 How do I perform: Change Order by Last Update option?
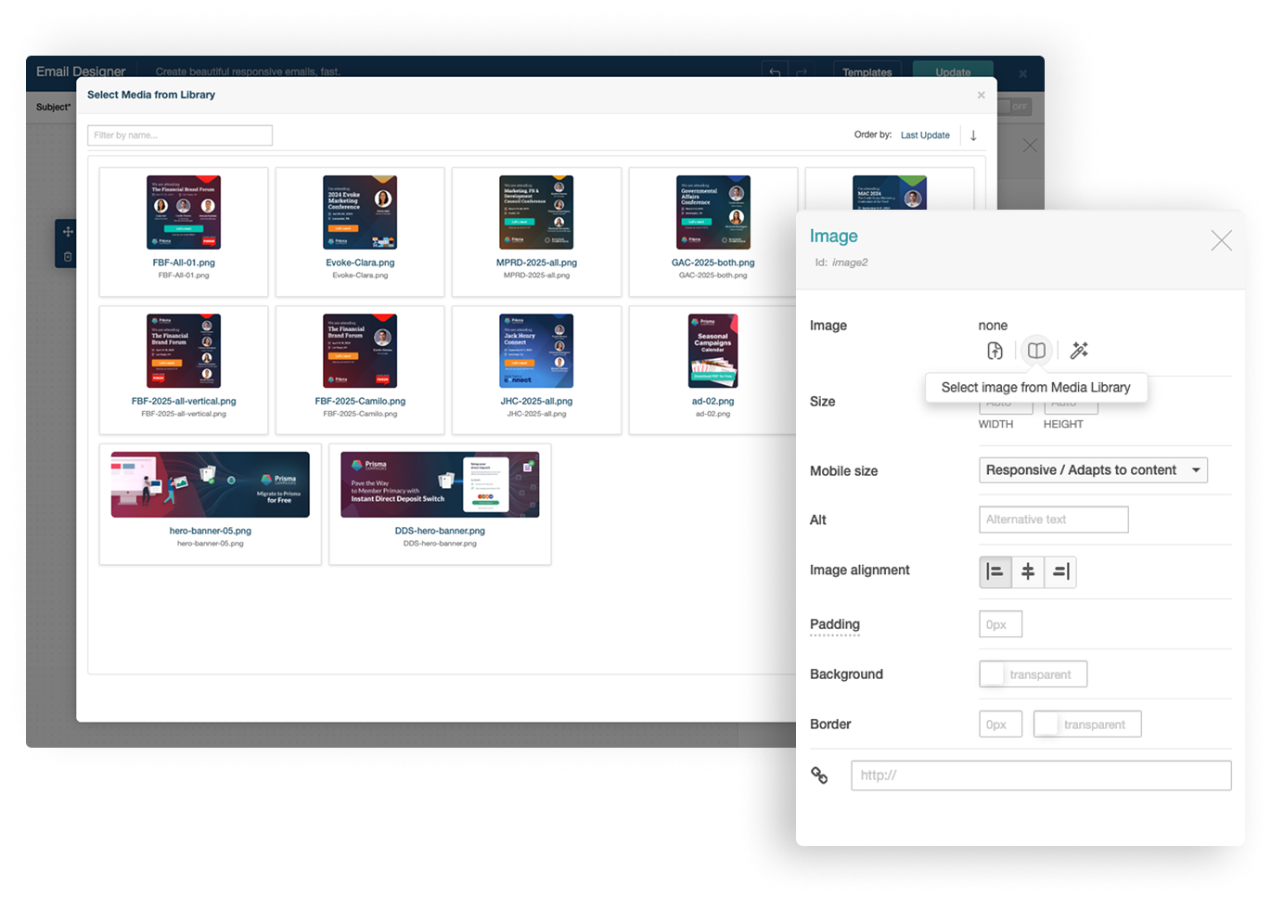click(925, 135)
